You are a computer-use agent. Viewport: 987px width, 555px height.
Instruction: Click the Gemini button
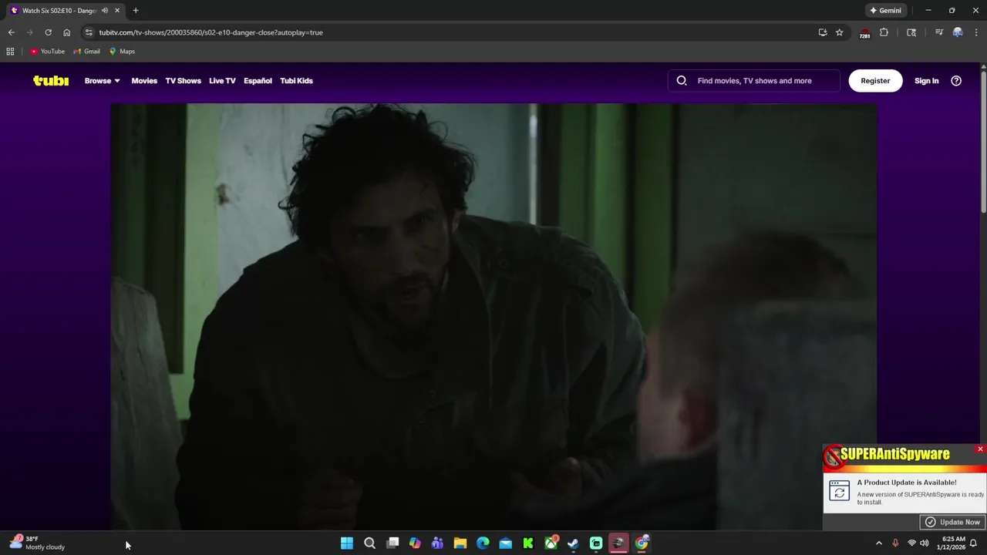click(x=885, y=10)
